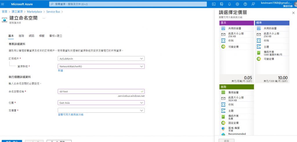Select the 標準 pricing tier card header
The image size is (297, 142).
click(x=272, y=23)
